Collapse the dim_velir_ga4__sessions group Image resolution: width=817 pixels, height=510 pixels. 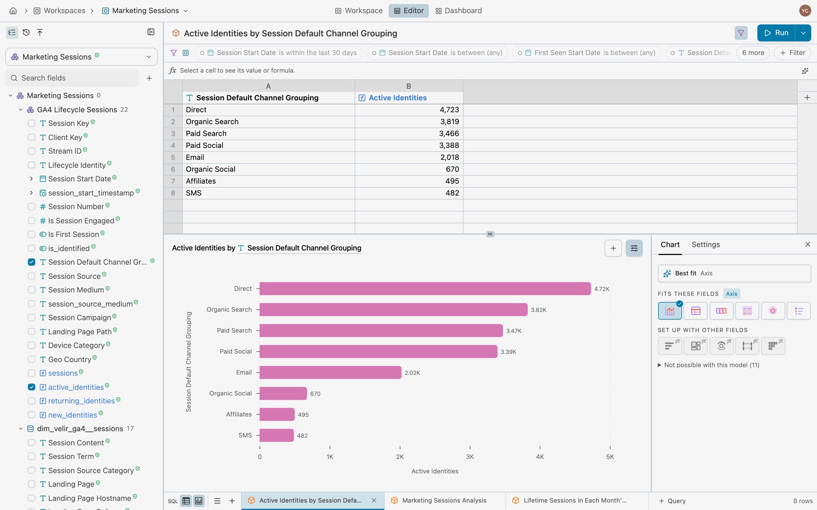20,428
